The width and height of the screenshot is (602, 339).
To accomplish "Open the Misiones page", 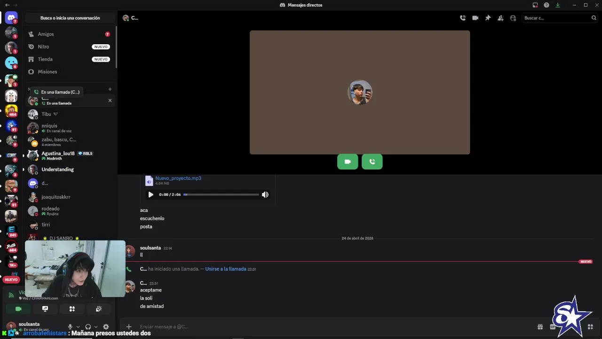I will (70, 72).
